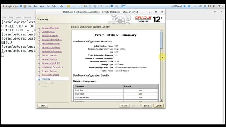Click the Oracle Multimedia table row
Screen dimensions: 226x127
(x=116, y=98)
